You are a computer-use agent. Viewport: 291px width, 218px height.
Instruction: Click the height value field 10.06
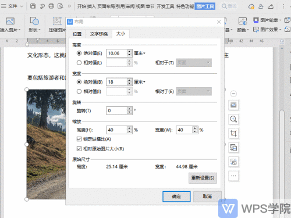click(117, 53)
